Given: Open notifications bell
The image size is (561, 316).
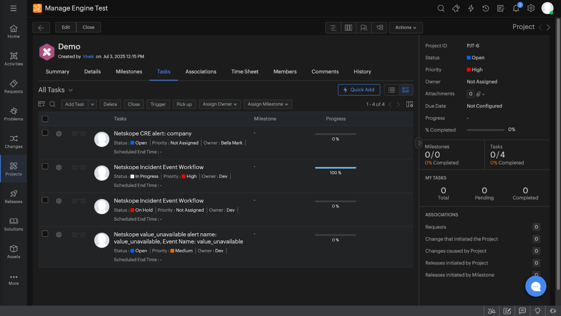Looking at the screenshot, I should click(x=516, y=8).
